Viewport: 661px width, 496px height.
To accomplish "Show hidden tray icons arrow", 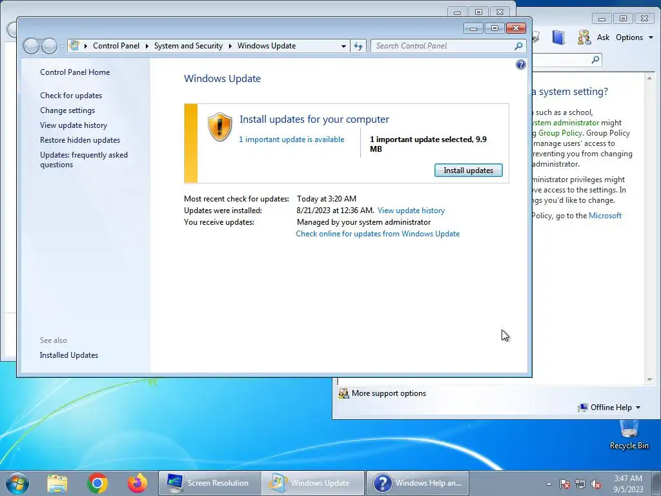I will pyautogui.click(x=549, y=484).
